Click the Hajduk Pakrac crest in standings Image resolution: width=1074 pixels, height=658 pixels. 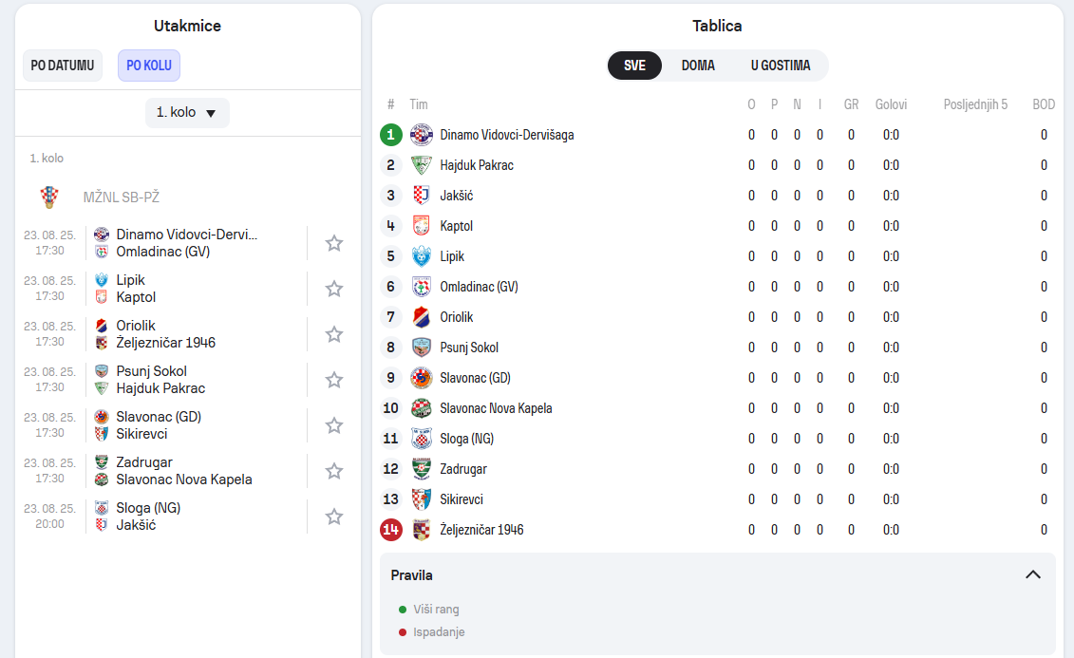pyautogui.click(x=422, y=165)
